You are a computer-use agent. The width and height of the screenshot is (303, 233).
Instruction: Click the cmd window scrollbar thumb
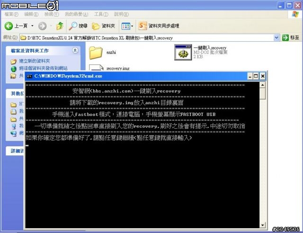tap(262, 94)
